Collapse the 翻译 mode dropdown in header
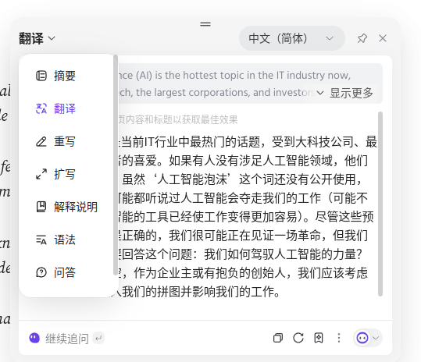421x362 pixels. point(37,38)
